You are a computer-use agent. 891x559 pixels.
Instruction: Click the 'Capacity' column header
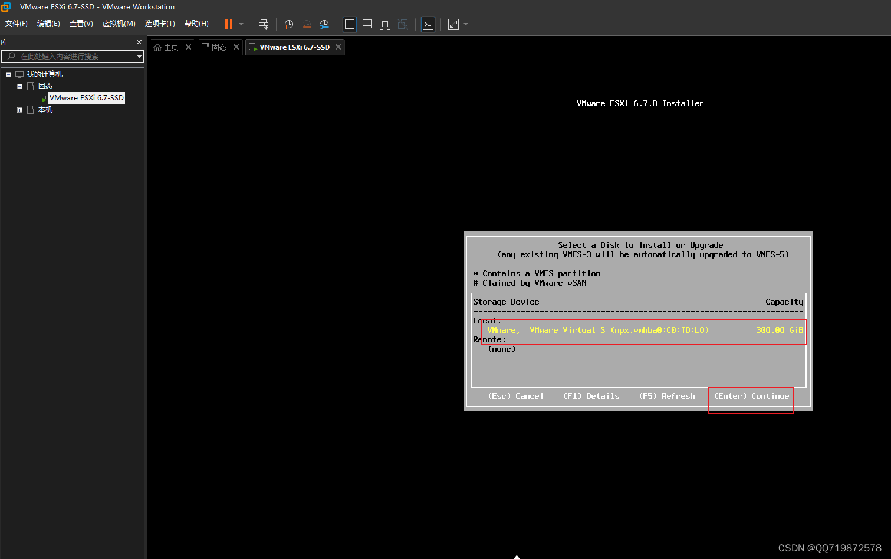784,302
